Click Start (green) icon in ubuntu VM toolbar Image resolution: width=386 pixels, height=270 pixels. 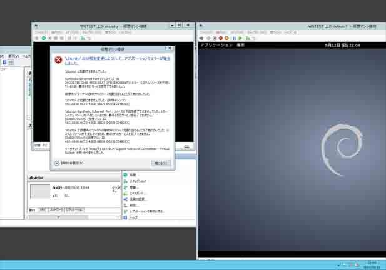tap(44, 38)
